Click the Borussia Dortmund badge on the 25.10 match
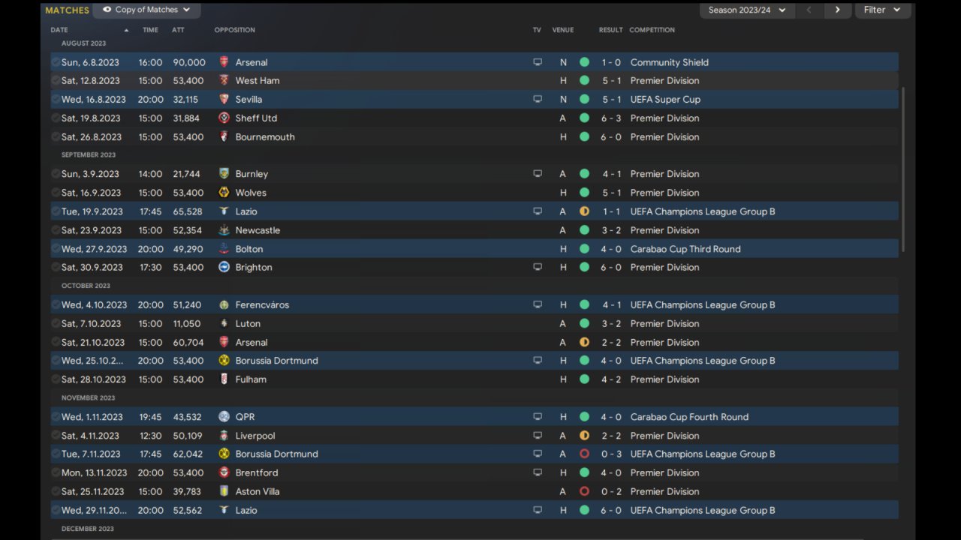The height and width of the screenshot is (540, 961). (x=224, y=361)
